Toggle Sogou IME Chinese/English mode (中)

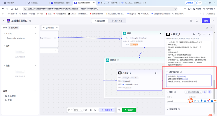[x=195, y=101]
